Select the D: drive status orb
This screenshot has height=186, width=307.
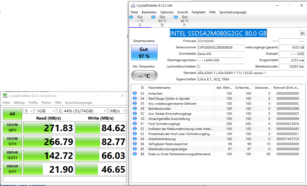153,17
